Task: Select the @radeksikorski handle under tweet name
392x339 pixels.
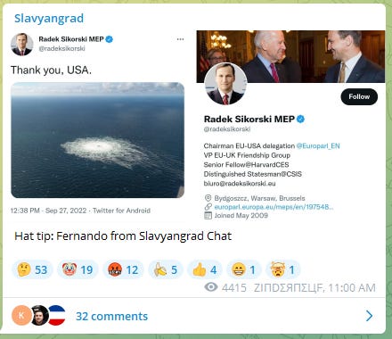Action: coord(61,48)
